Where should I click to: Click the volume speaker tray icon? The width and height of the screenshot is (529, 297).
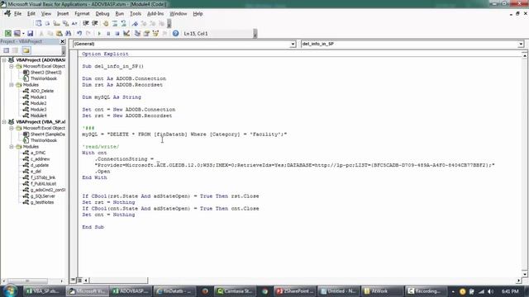point(490,291)
